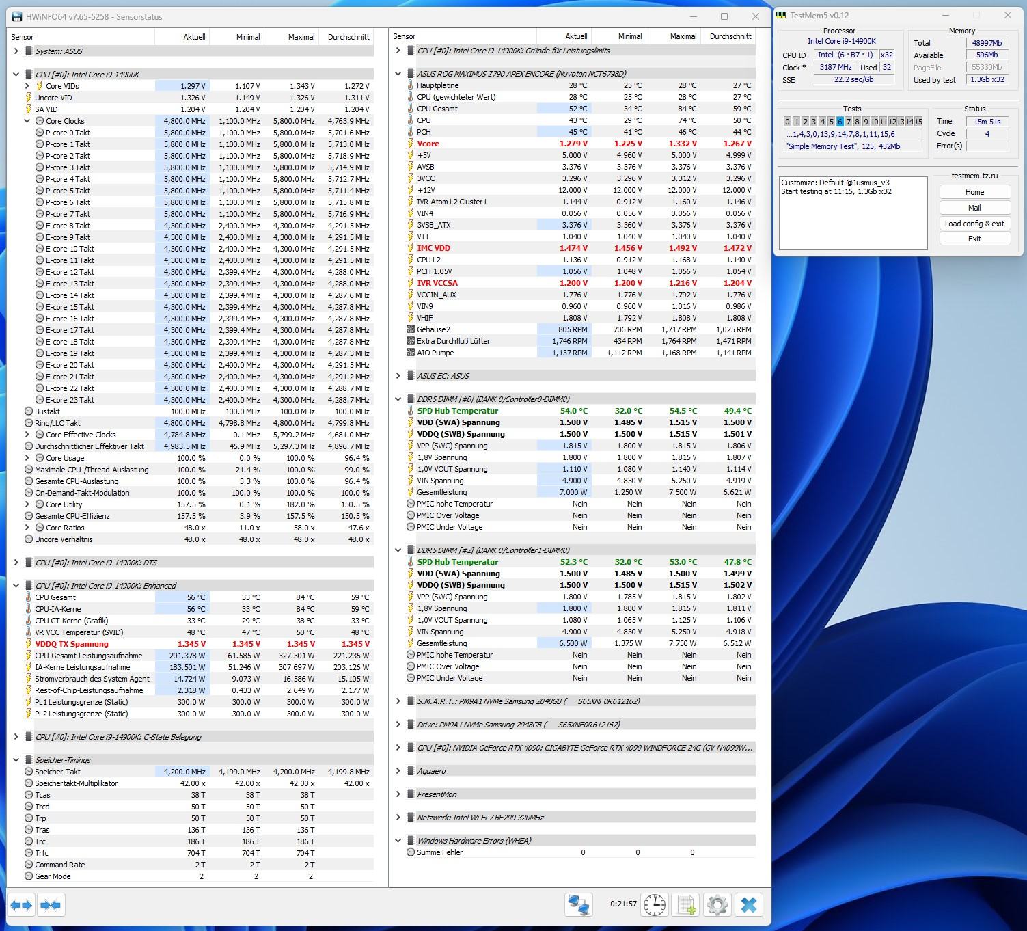1027x931 pixels.
Task: Expand the System: ASUS sensor group
Action: point(16,51)
